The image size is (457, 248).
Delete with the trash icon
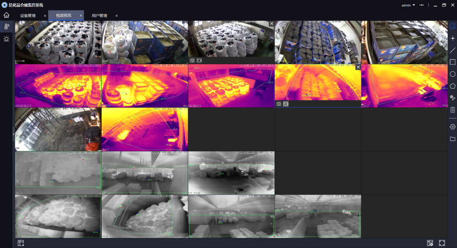point(452,109)
